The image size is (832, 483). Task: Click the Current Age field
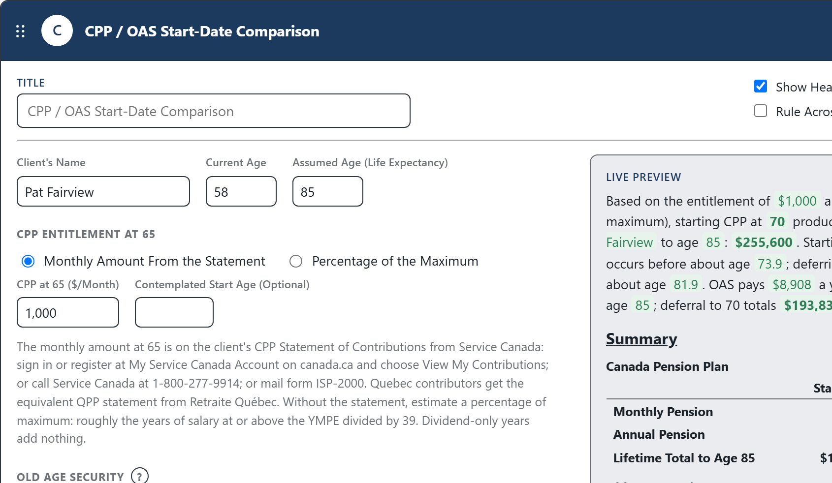[241, 191]
